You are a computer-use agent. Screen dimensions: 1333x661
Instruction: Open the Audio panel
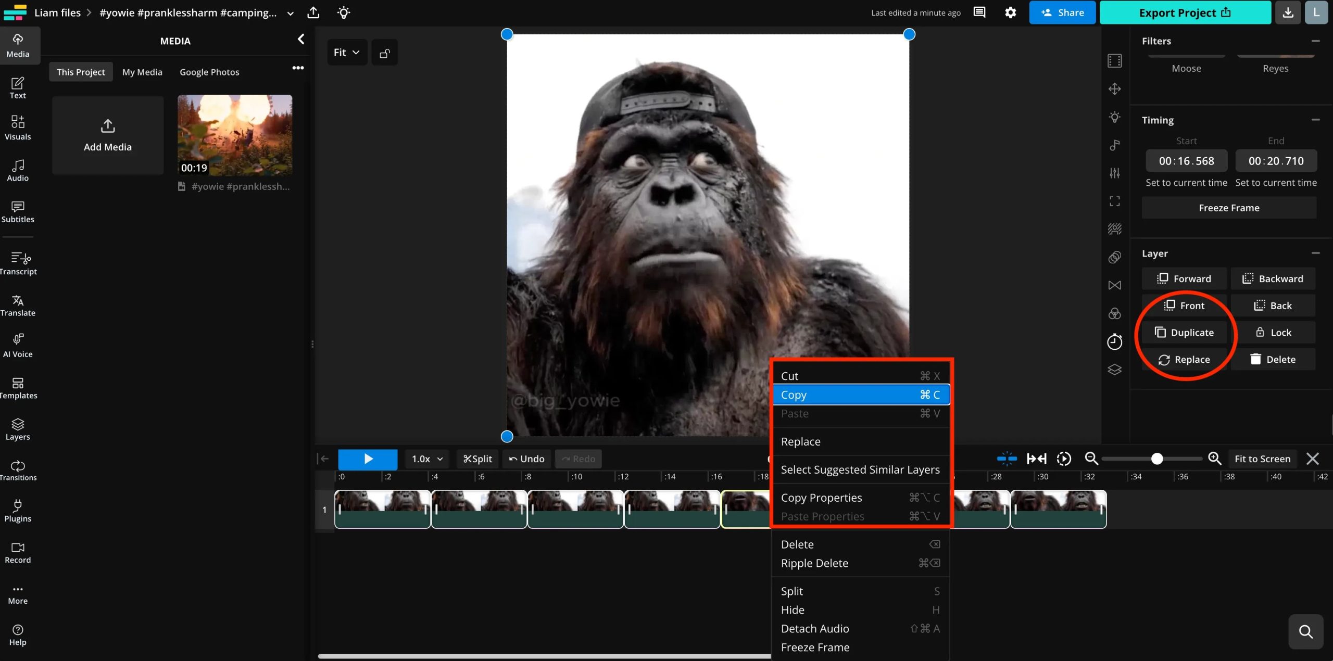click(18, 170)
